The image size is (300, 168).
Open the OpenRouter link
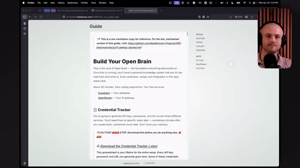[x=105, y=98]
